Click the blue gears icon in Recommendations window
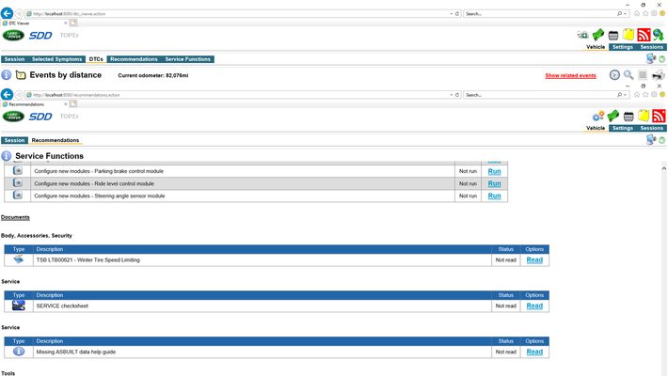This screenshot has height=376, width=668. pyautogui.click(x=597, y=116)
